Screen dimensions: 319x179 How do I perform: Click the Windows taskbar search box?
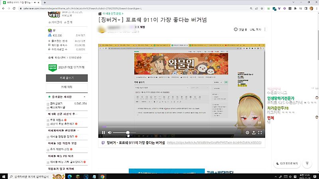[x=31, y=176]
